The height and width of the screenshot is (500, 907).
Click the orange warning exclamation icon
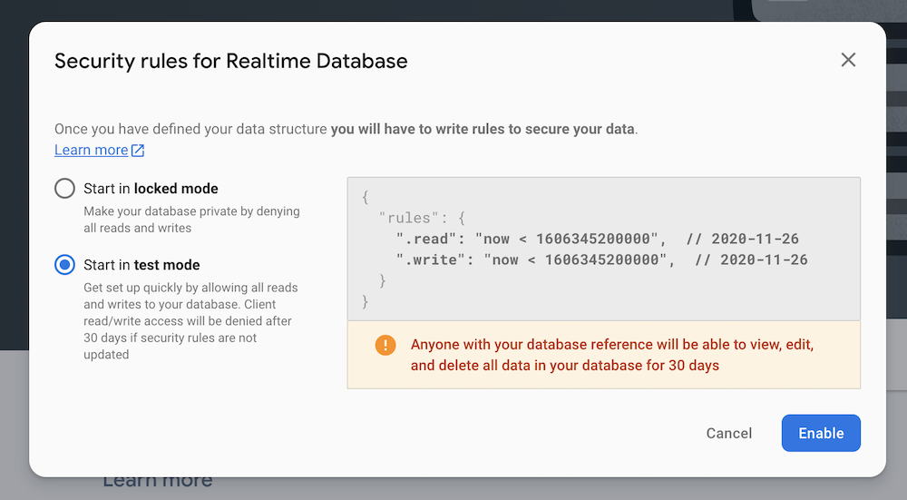[385, 345]
